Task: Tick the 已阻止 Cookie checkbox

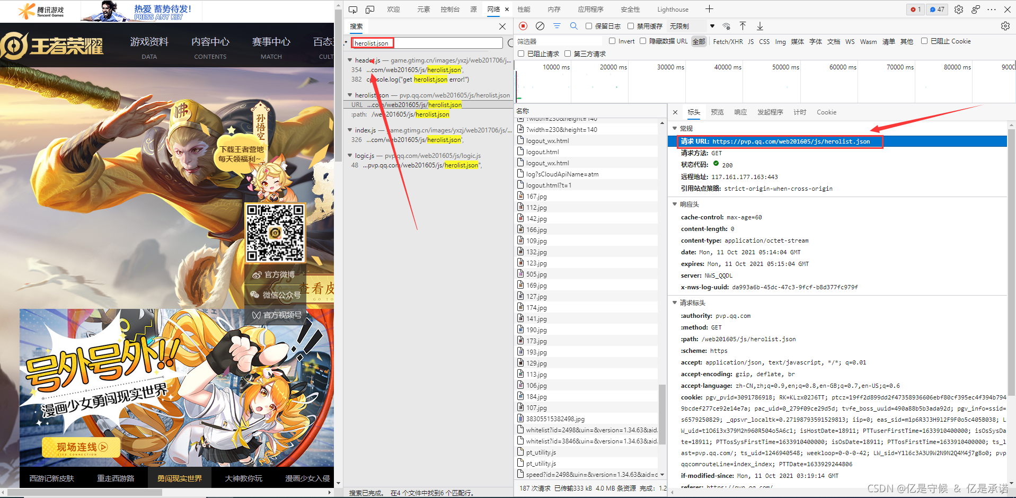Action: [x=924, y=41]
